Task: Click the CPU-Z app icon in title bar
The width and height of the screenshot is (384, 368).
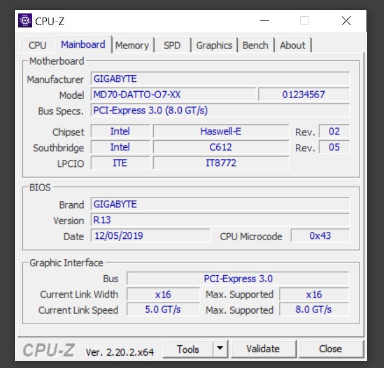Action: 25,20
